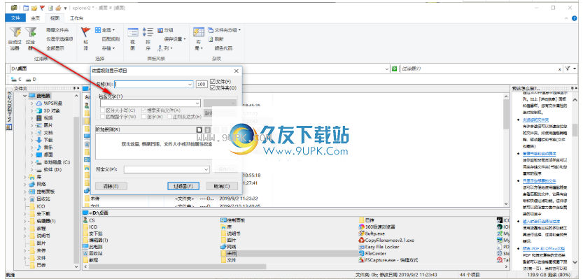Click the funnel icon right of quick filter

[x=568, y=69]
